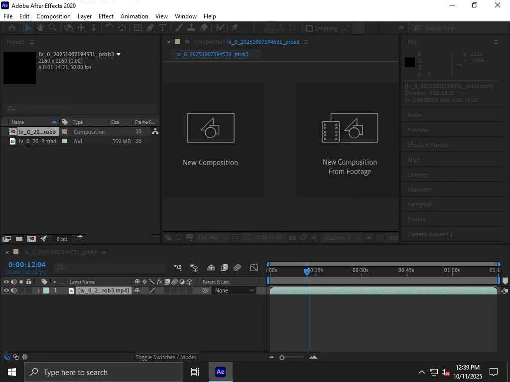Image resolution: width=510 pixels, height=382 pixels.
Task: Open the File menu
Action: tap(8, 16)
